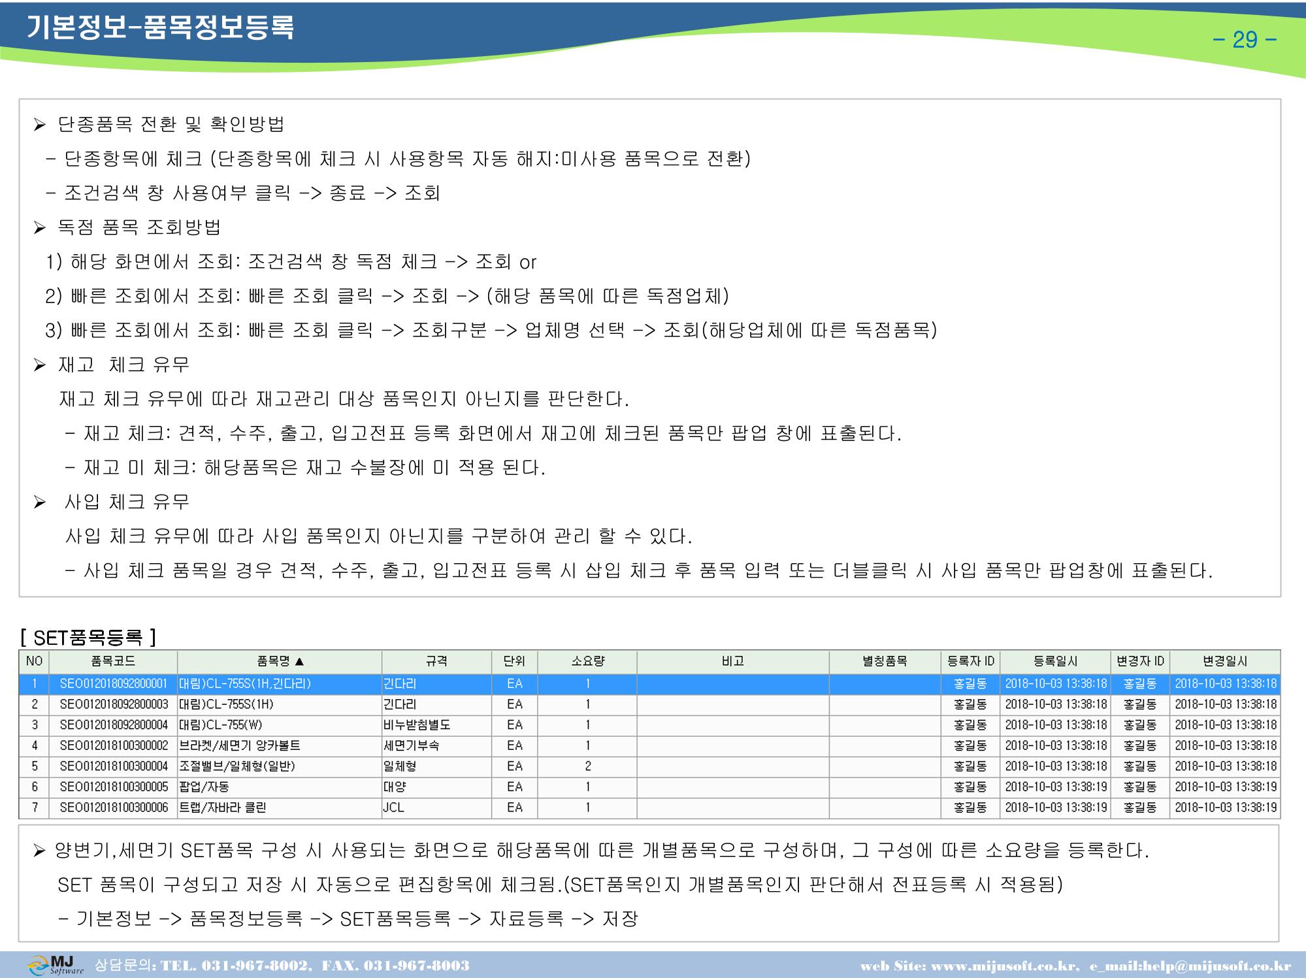Select item code SEO012018100300006
Viewport: 1306px width, 980px height.
[x=114, y=808]
